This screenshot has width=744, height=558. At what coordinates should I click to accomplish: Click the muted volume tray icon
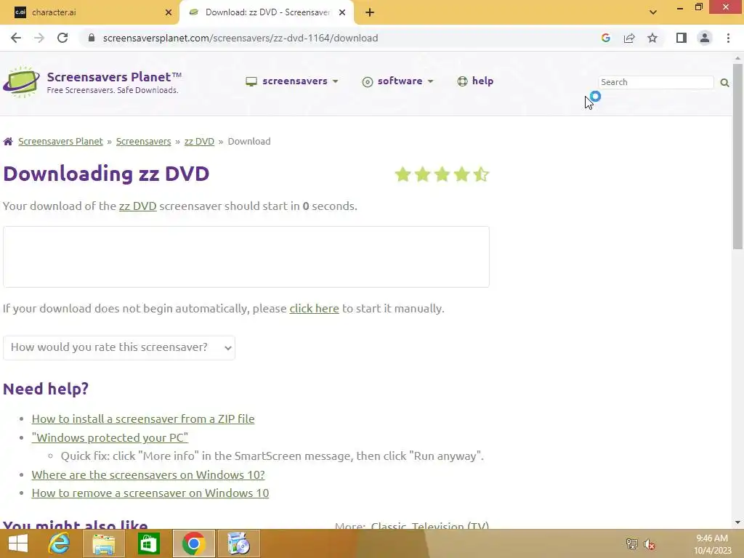click(650, 543)
